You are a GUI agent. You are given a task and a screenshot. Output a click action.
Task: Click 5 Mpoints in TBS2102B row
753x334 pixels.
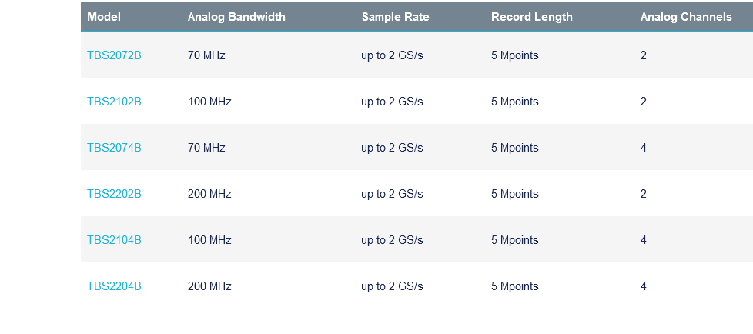[515, 102]
